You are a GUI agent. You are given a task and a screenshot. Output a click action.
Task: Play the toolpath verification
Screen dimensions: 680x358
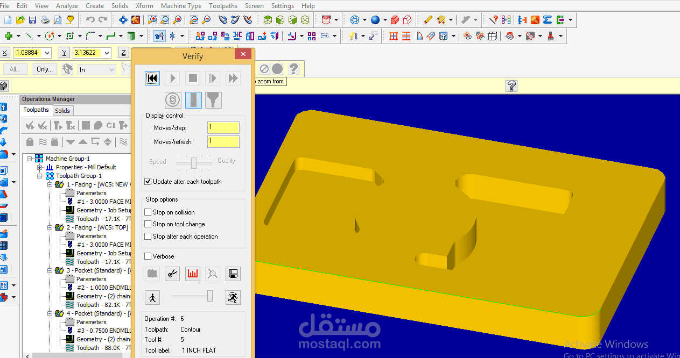(x=172, y=78)
